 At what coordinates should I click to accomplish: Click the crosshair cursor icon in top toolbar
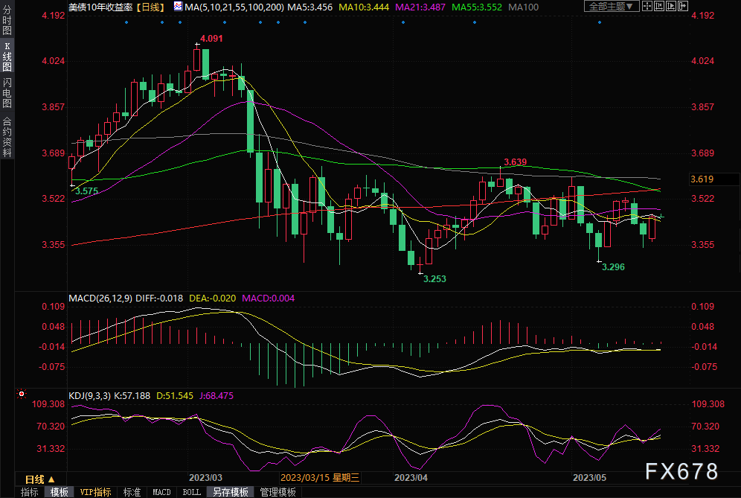pyautogui.click(x=646, y=6)
